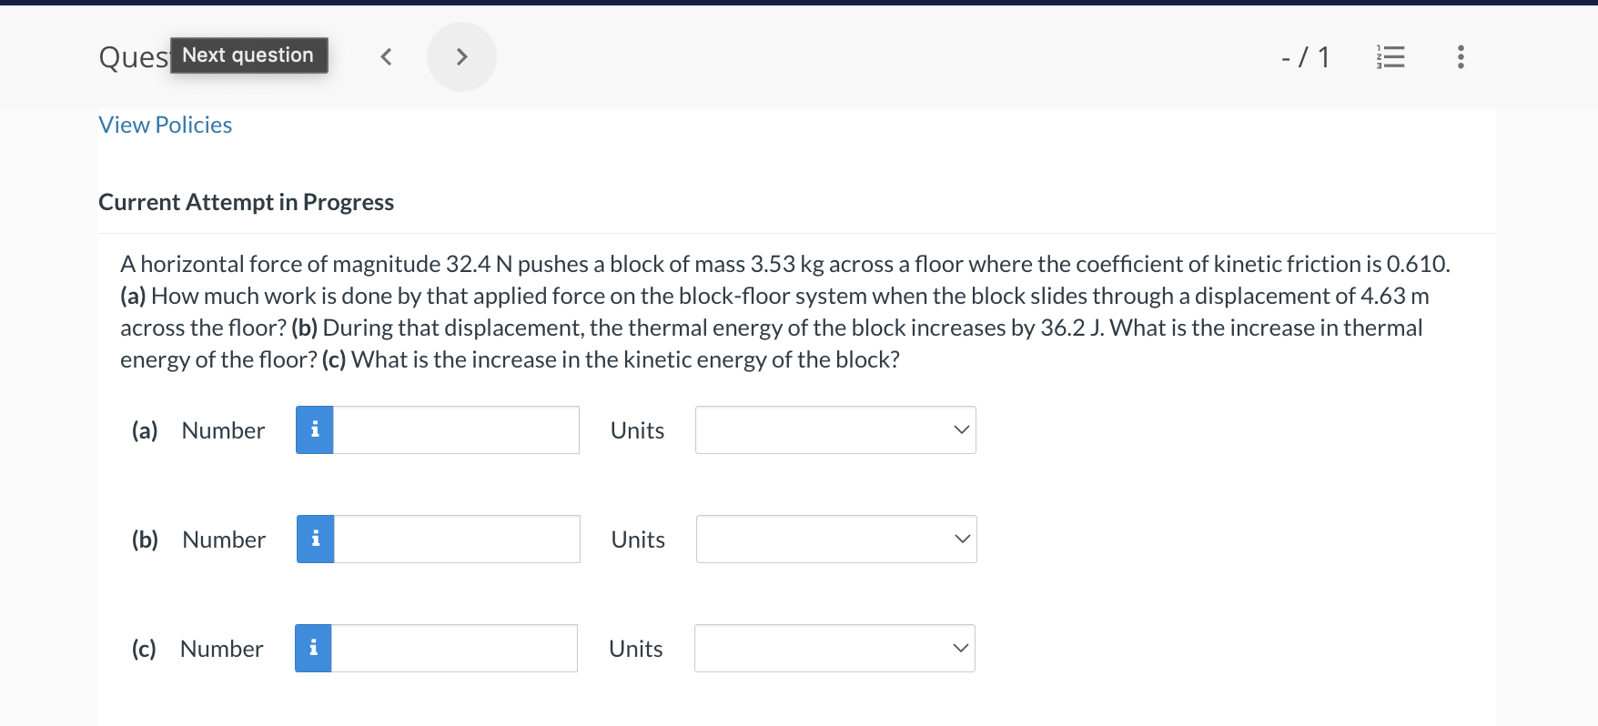Click the next question arrow
This screenshot has height=726, width=1598.
tap(461, 56)
